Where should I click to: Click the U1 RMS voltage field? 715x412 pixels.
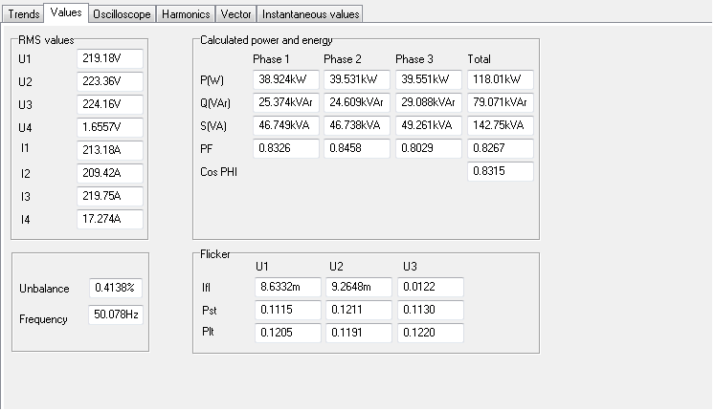[109, 58]
